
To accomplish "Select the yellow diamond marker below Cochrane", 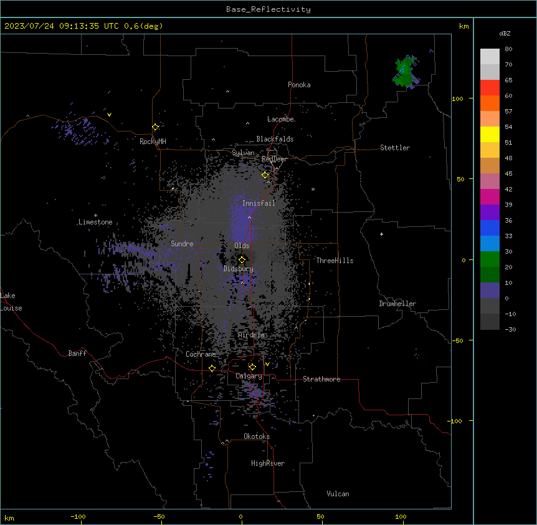I will tap(212, 368).
